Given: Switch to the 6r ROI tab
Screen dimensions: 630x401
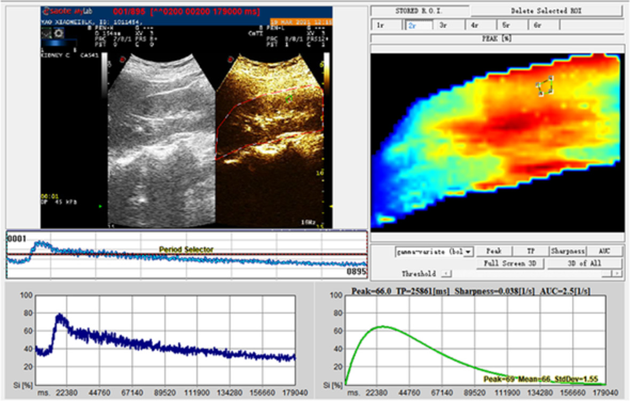Looking at the screenshot, I should (543, 25).
